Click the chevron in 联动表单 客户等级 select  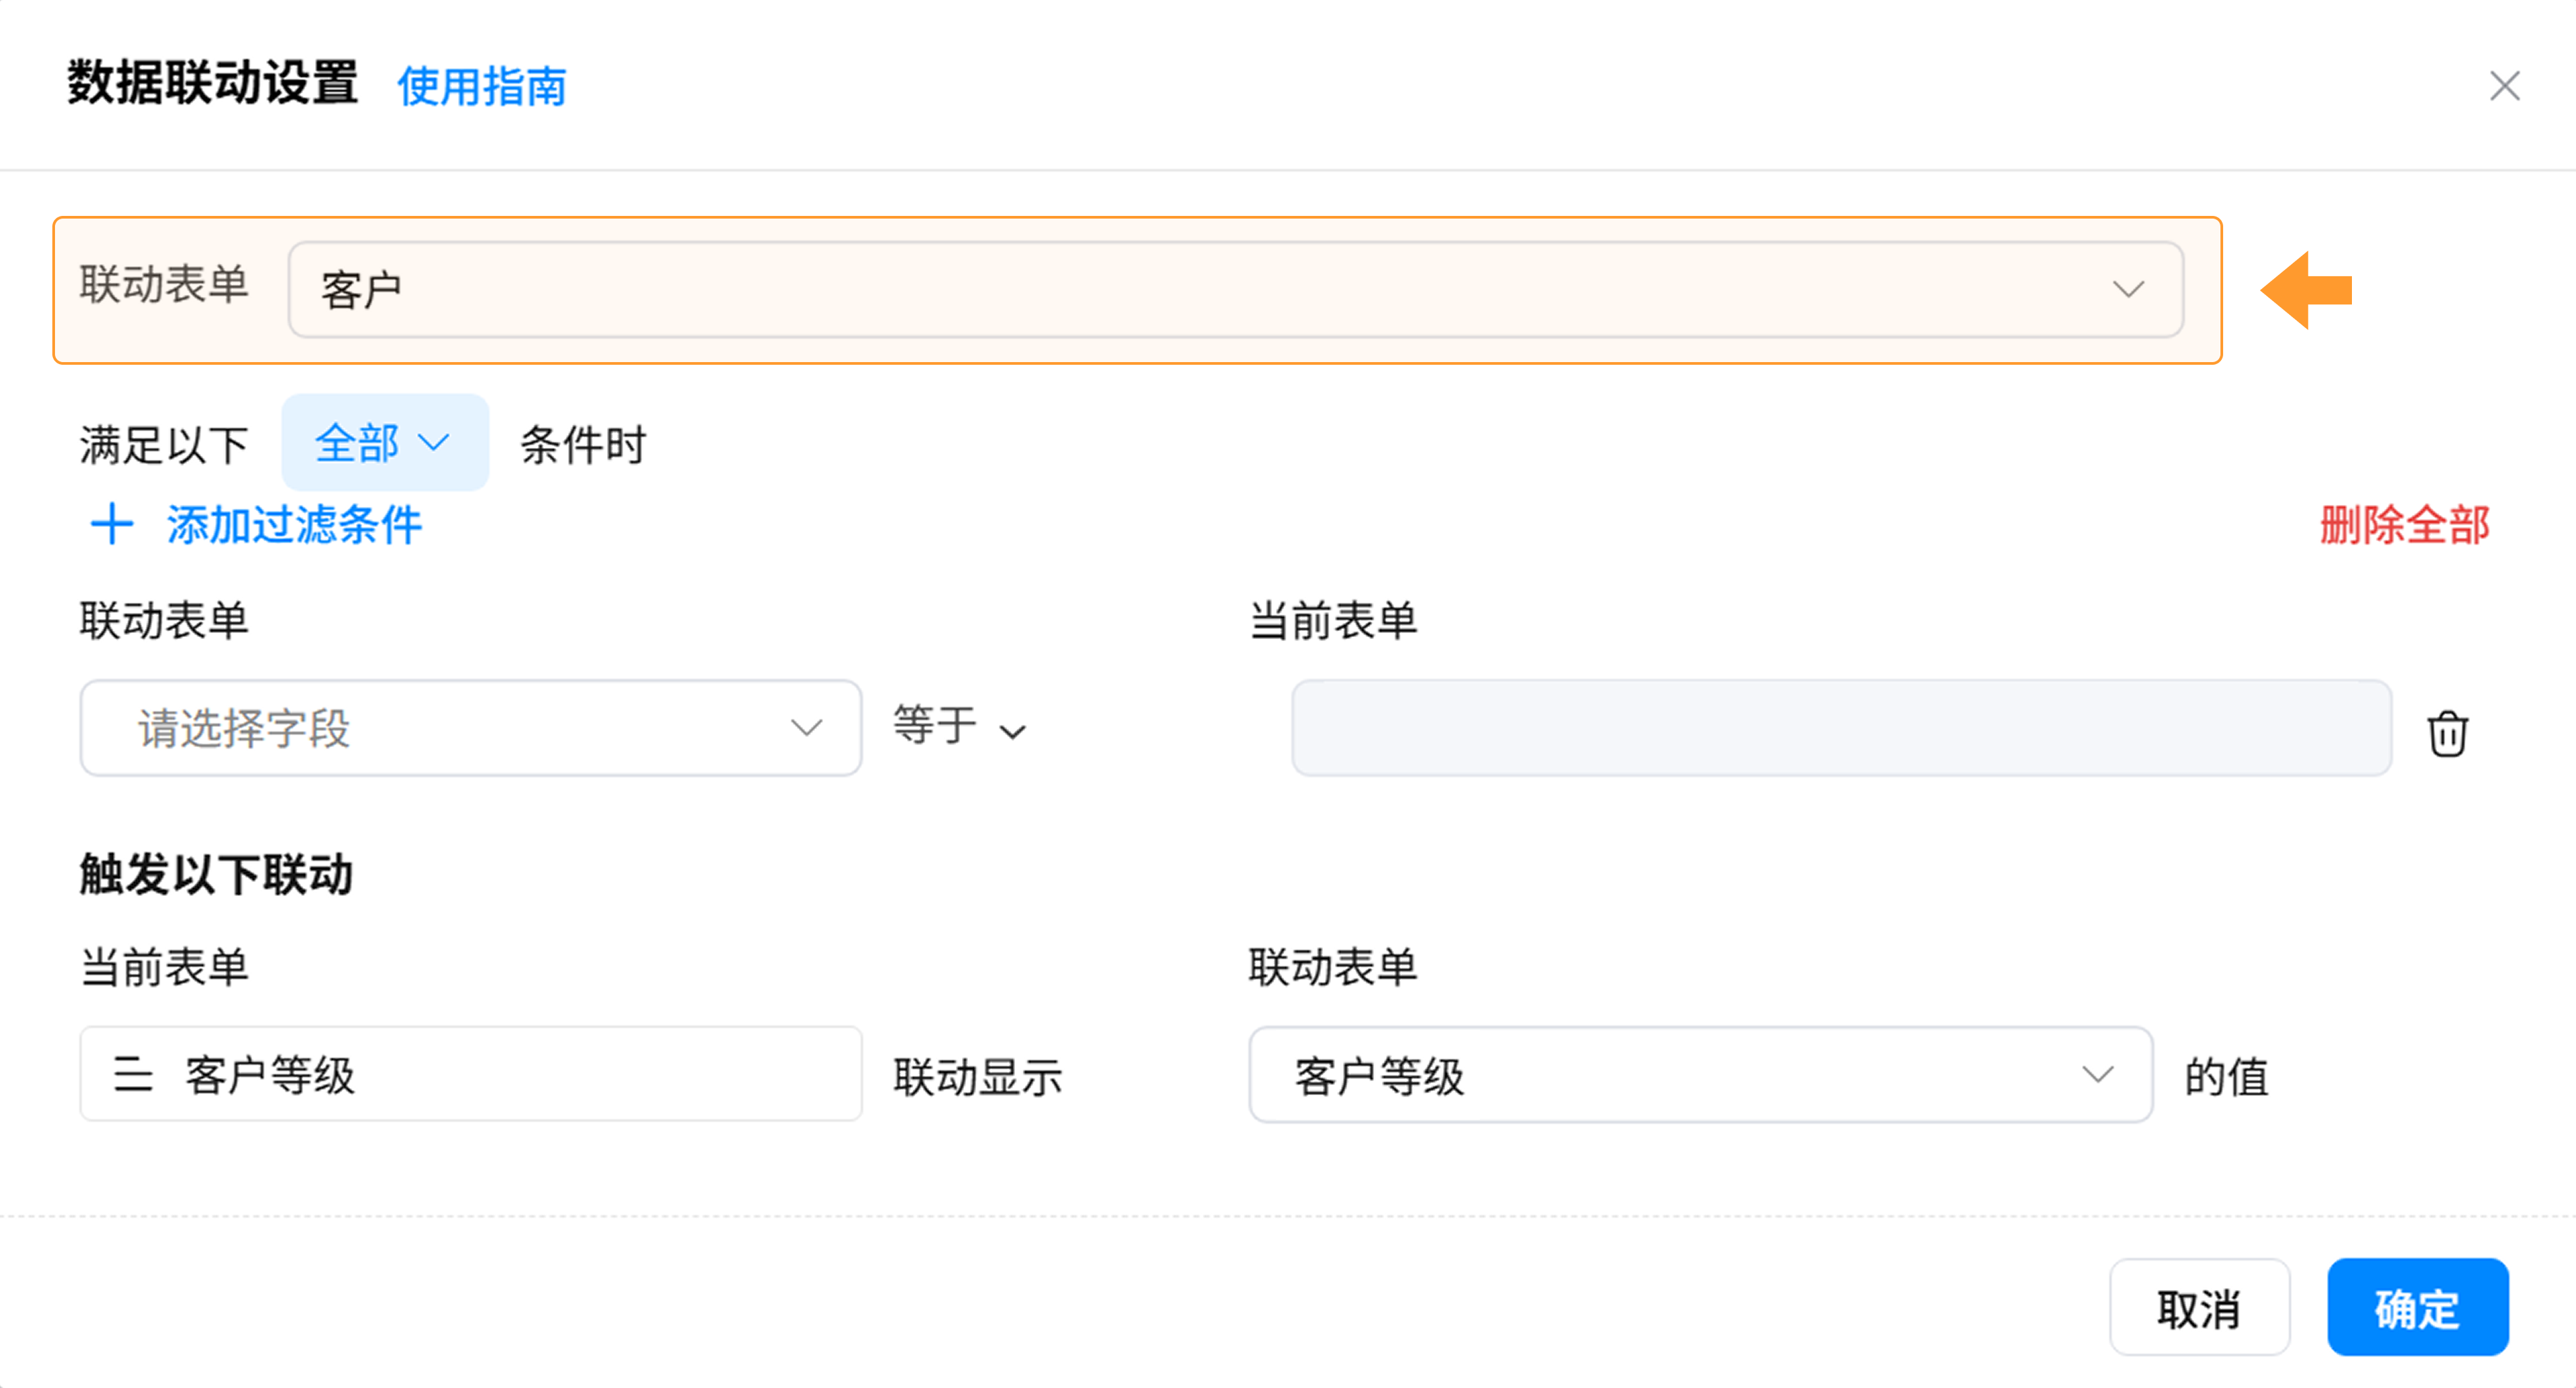coord(2097,1074)
